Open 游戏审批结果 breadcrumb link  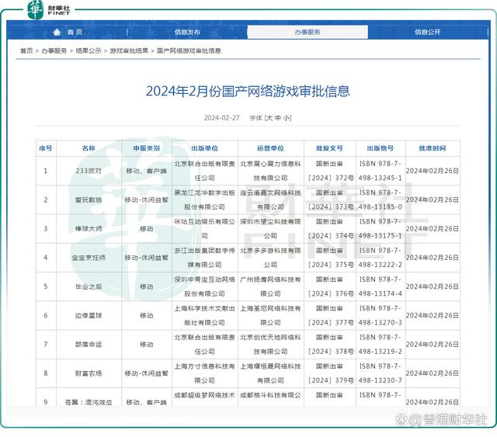(129, 50)
